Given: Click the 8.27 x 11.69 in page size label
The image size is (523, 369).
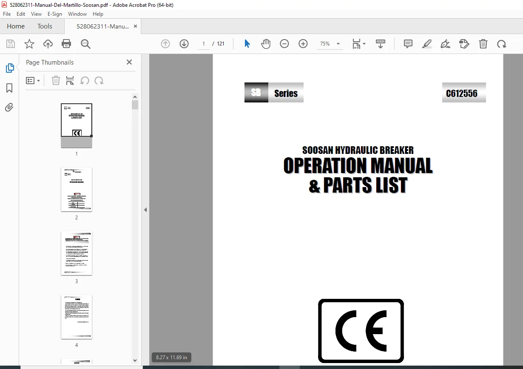Looking at the screenshot, I should [x=172, y=357].
